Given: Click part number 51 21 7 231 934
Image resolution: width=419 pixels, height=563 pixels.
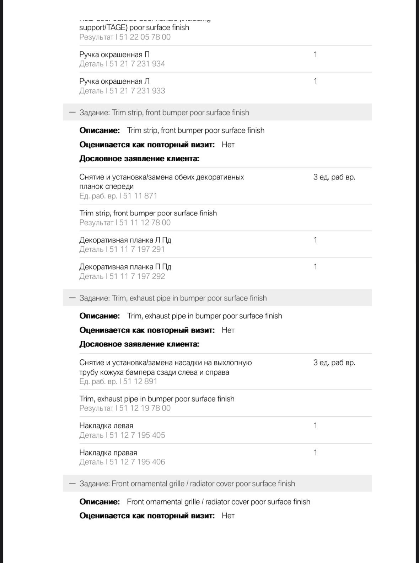Looking at the screenshot, I should (137, 64).
